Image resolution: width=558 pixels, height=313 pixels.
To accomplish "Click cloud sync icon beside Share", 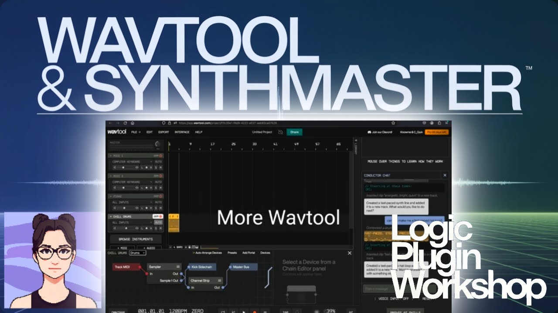I will point(281,132).
